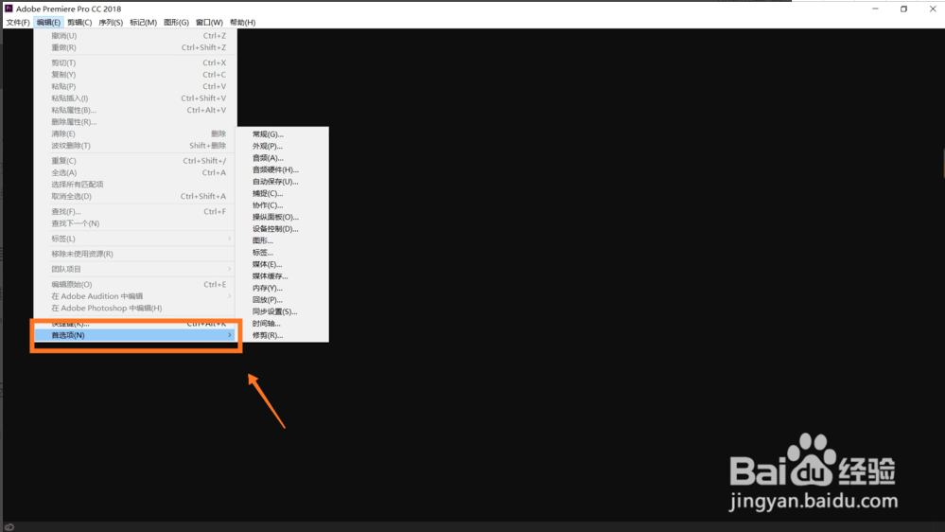Open 图形... preferences in submenu
The image size is (945, 532).
point(282,240)
